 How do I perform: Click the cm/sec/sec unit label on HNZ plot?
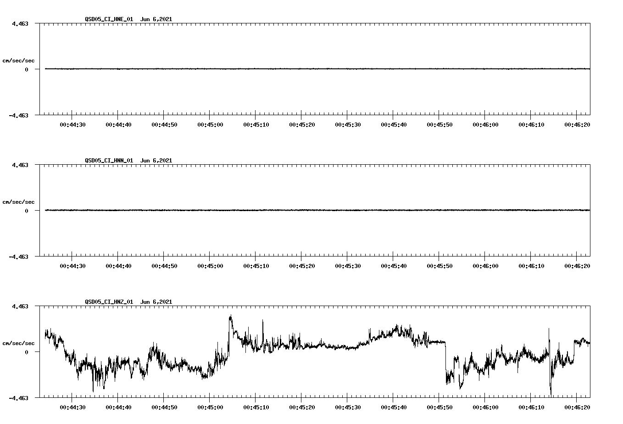(x=18, y=343)
